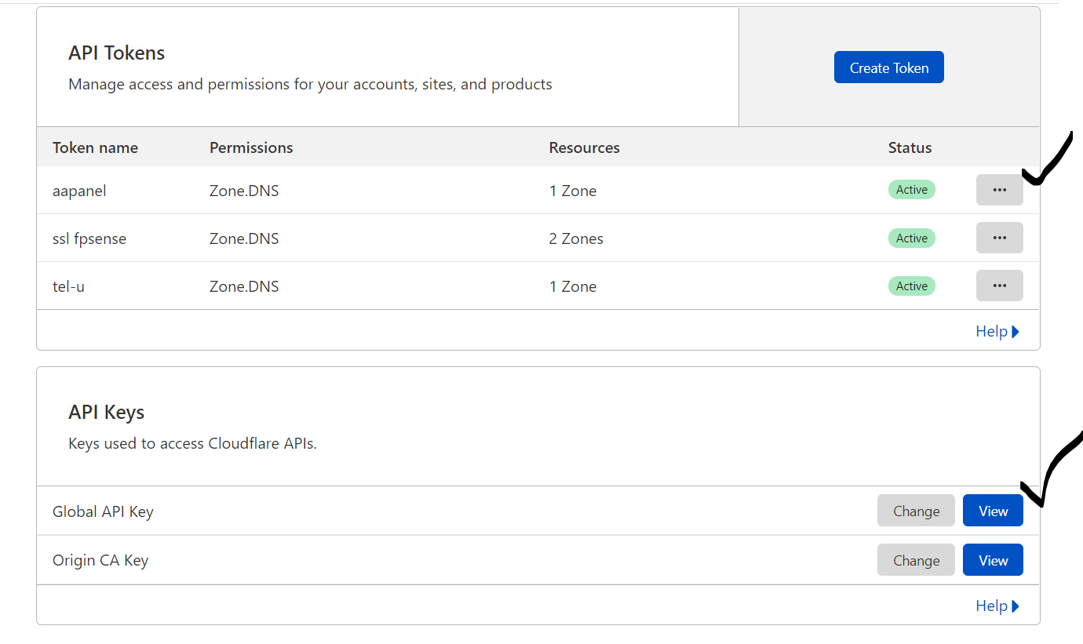
Task: View the Global API Key
Action: pyautogui.click(x=993, y=511)
